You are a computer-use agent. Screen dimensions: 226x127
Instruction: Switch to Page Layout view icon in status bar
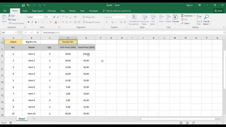point(188,123)
